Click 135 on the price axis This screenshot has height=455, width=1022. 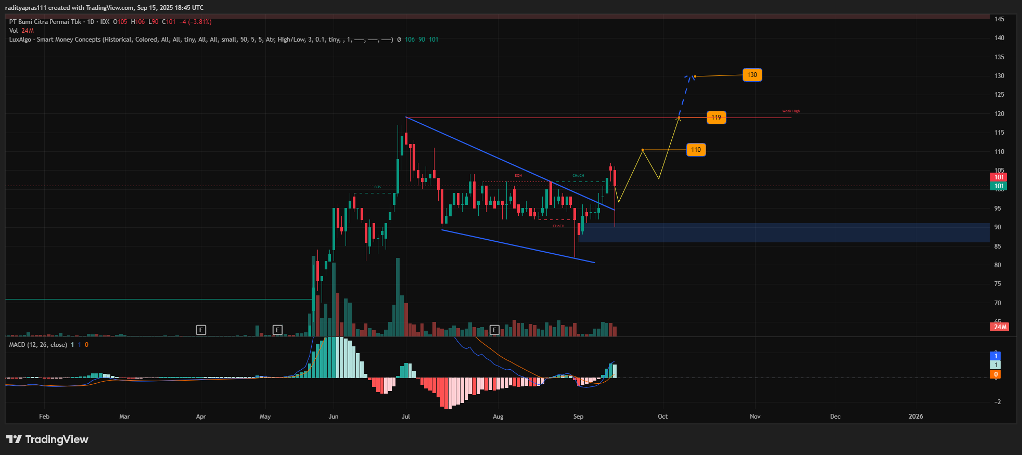(999, 57)
